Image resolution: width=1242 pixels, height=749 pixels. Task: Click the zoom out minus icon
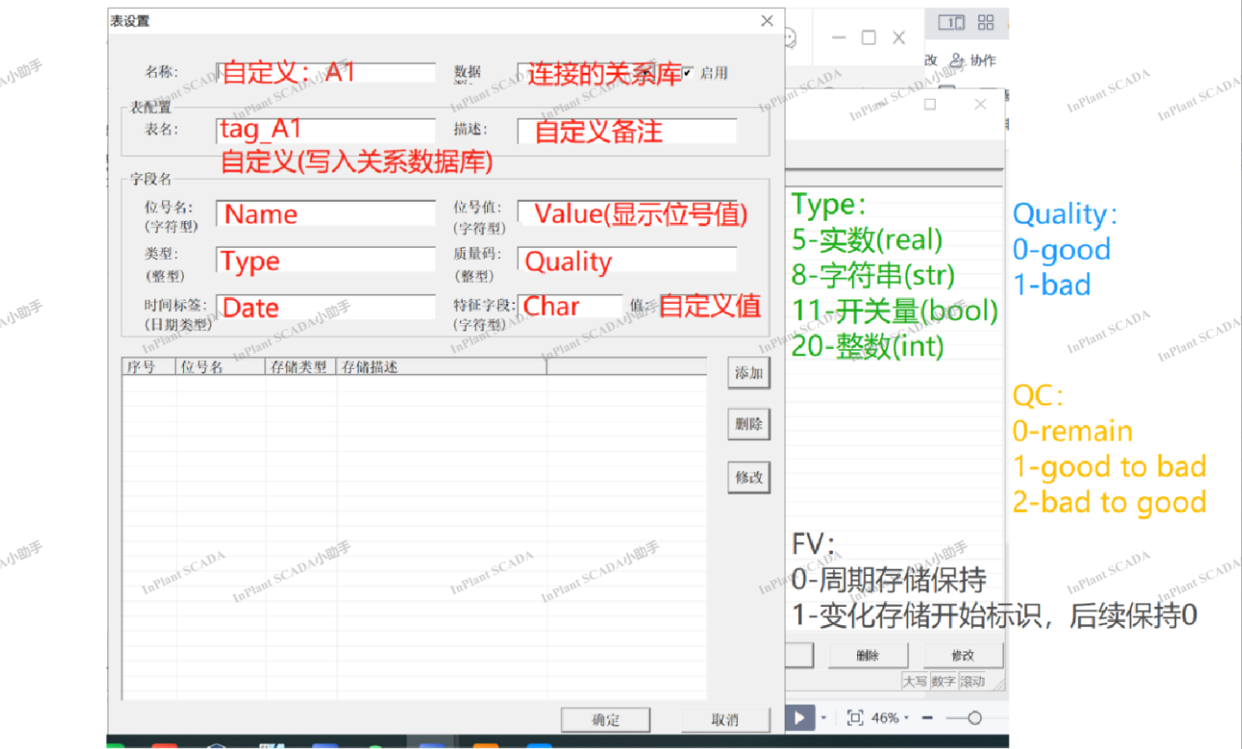927,718
